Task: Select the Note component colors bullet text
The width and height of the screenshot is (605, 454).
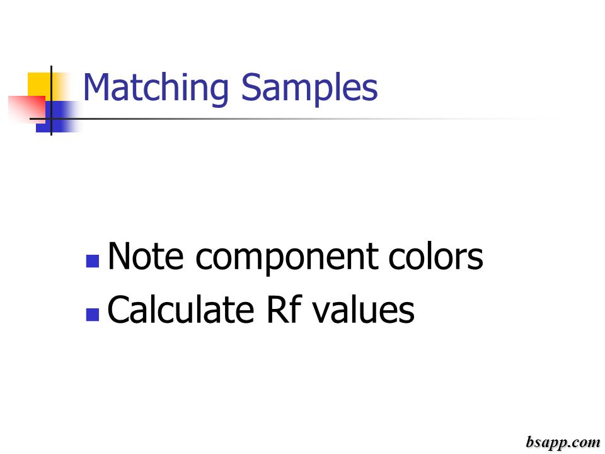Action: coord(295,257)
